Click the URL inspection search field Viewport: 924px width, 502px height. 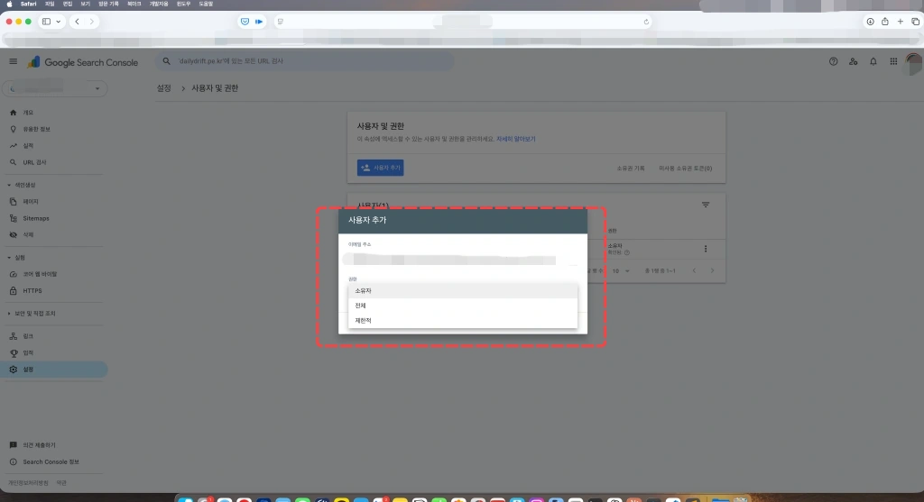point(307,61)
